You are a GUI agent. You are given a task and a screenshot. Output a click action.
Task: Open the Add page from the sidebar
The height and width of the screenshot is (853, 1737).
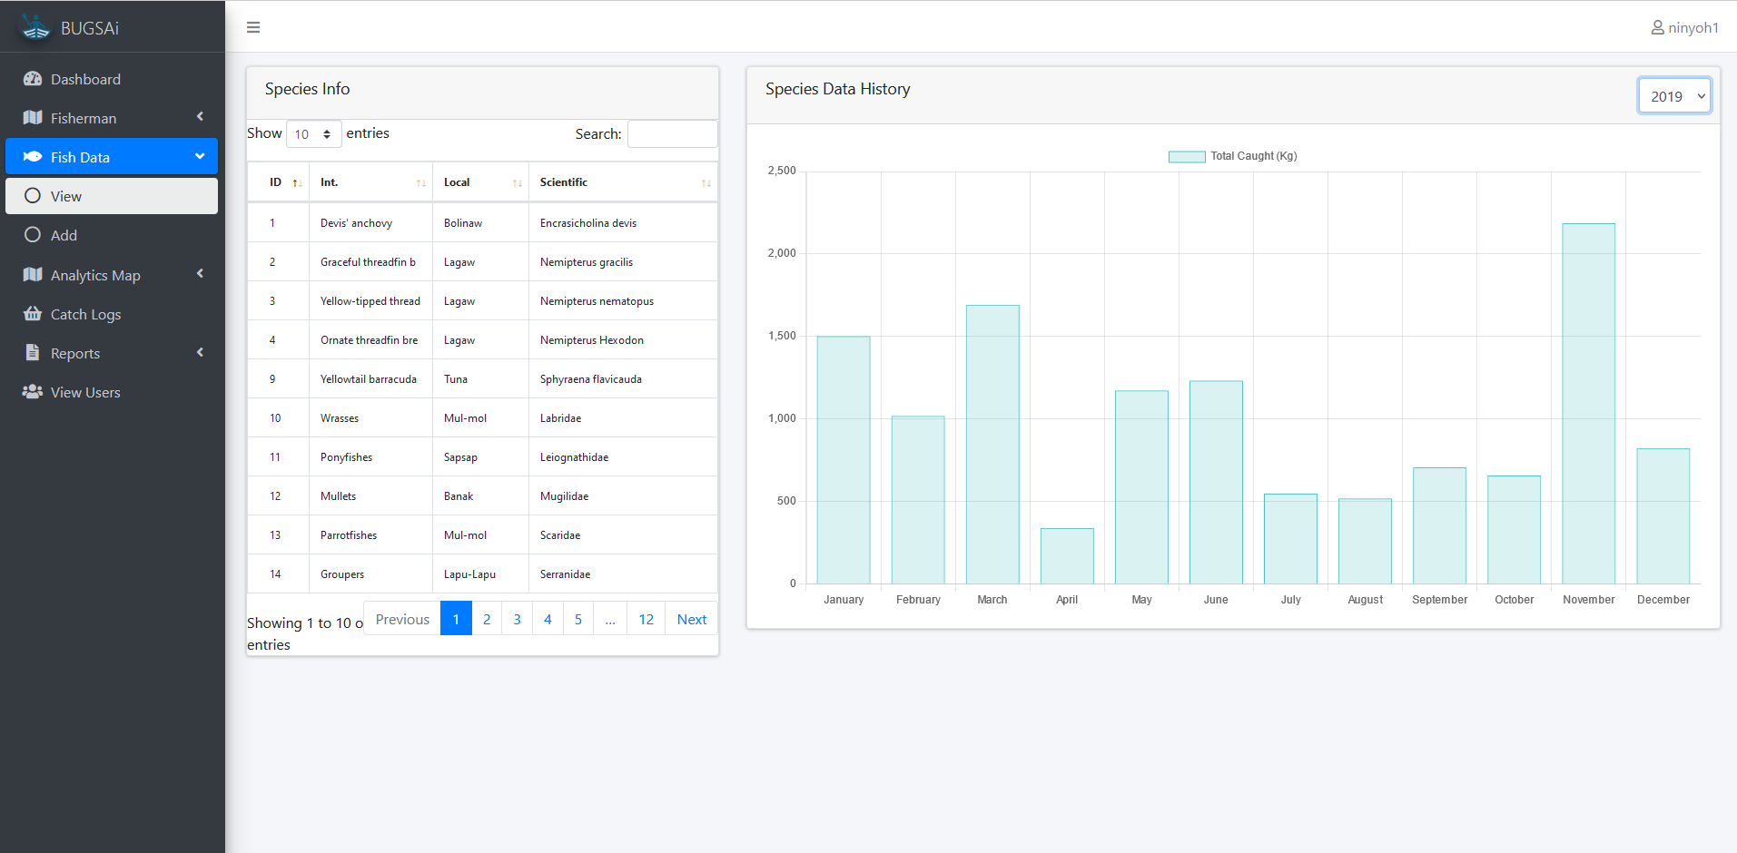coord(64,235)
